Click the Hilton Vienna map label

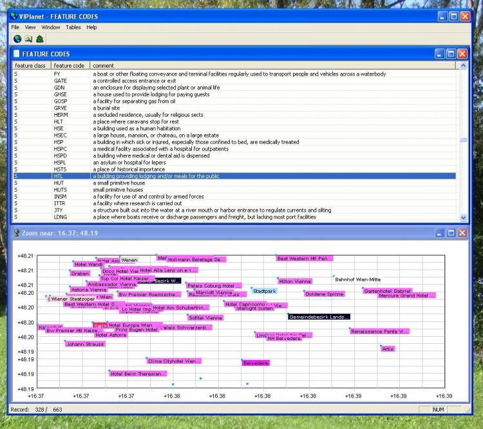(x=295, y=281)
